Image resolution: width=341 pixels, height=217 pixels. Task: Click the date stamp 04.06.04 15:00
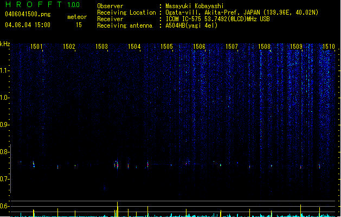click(x=28, y=25)
